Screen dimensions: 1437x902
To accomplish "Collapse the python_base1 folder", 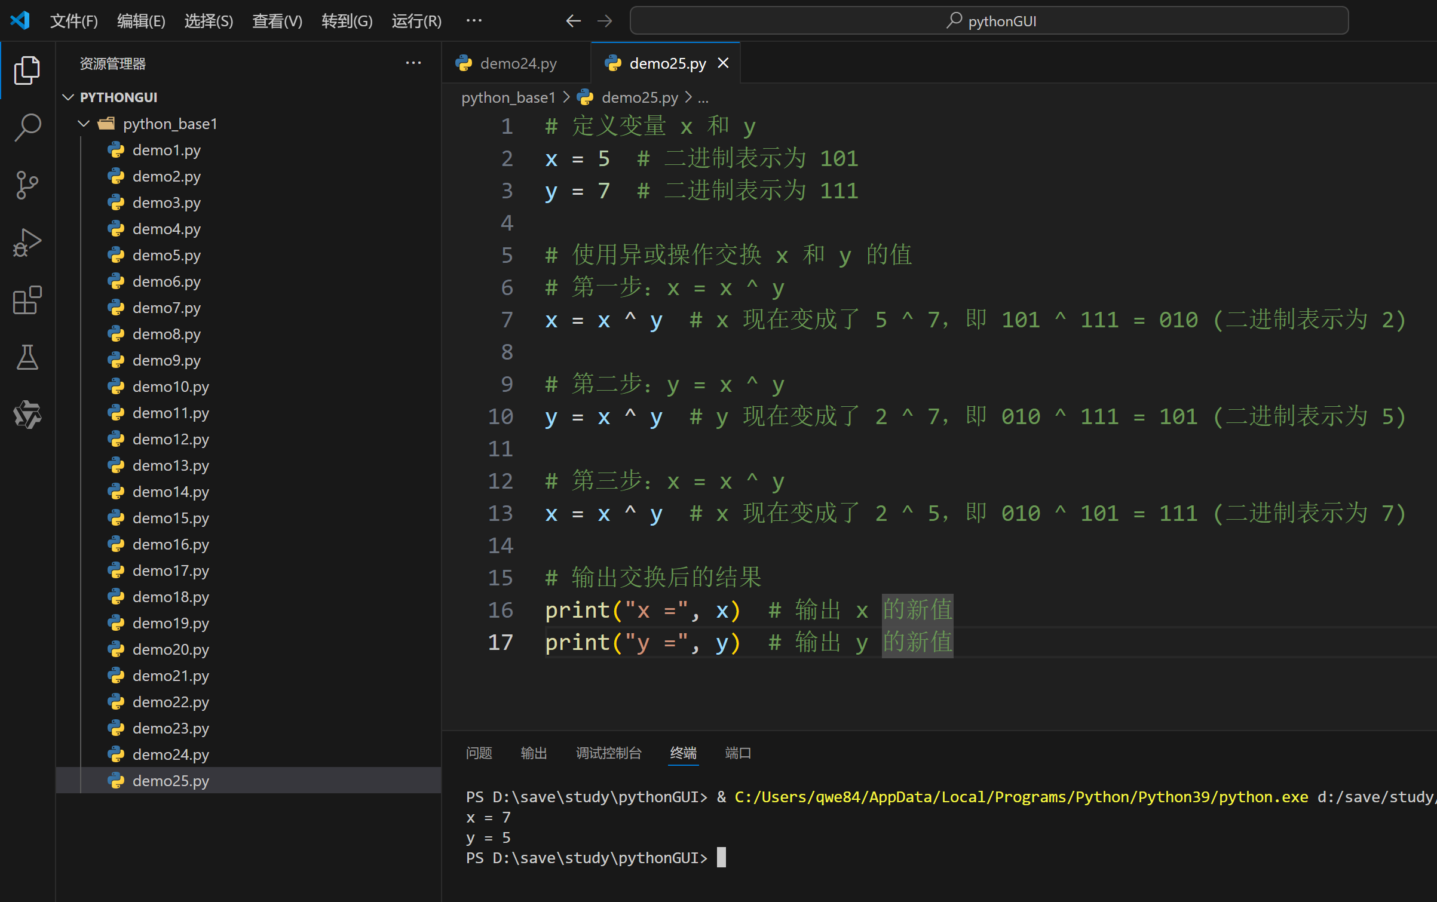I will coord(84,124).
